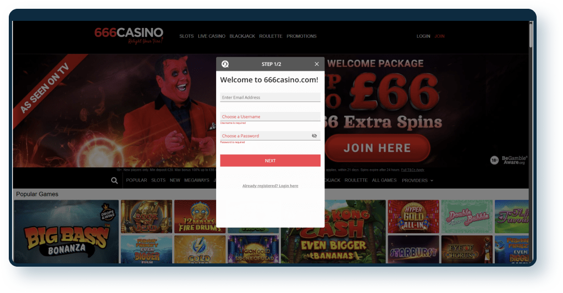Open the Gold Blitz game tile
The height and width of the screenshot is (293, 563).
click(x=200, y=249)
